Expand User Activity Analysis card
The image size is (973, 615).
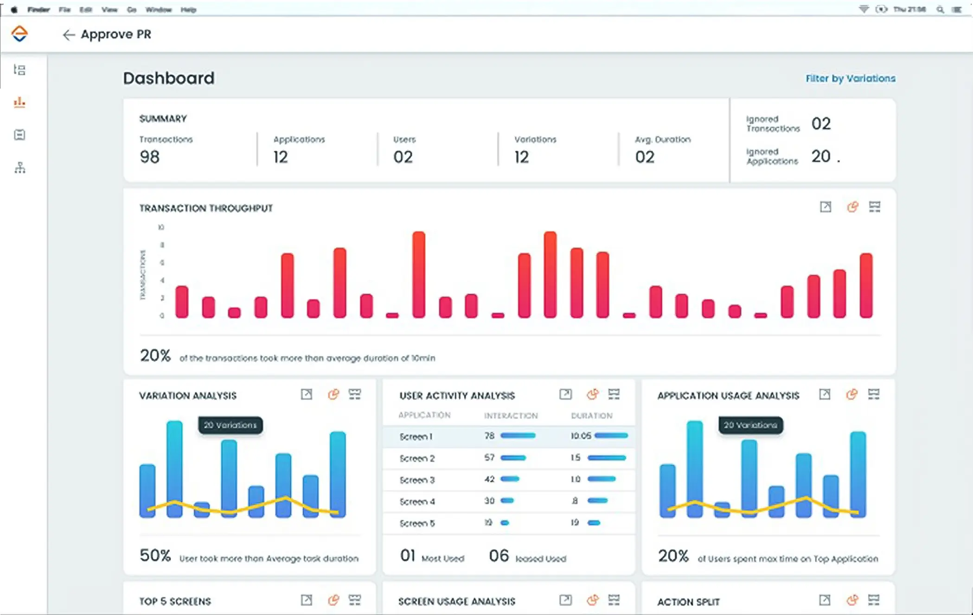(565, 394)
